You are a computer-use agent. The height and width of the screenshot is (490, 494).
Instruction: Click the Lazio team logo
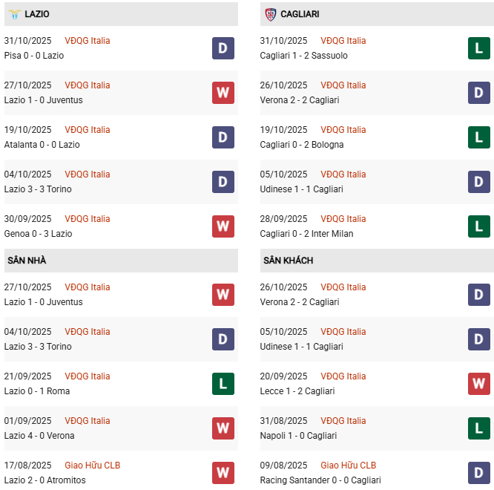14,14
